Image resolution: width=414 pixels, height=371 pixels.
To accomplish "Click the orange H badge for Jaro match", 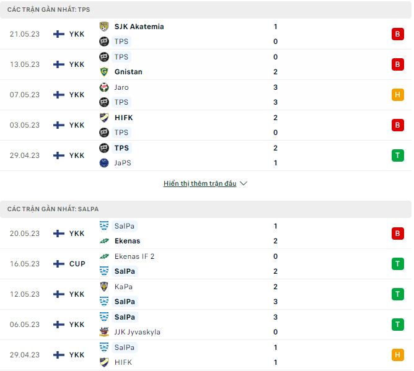I will (397, 95).
